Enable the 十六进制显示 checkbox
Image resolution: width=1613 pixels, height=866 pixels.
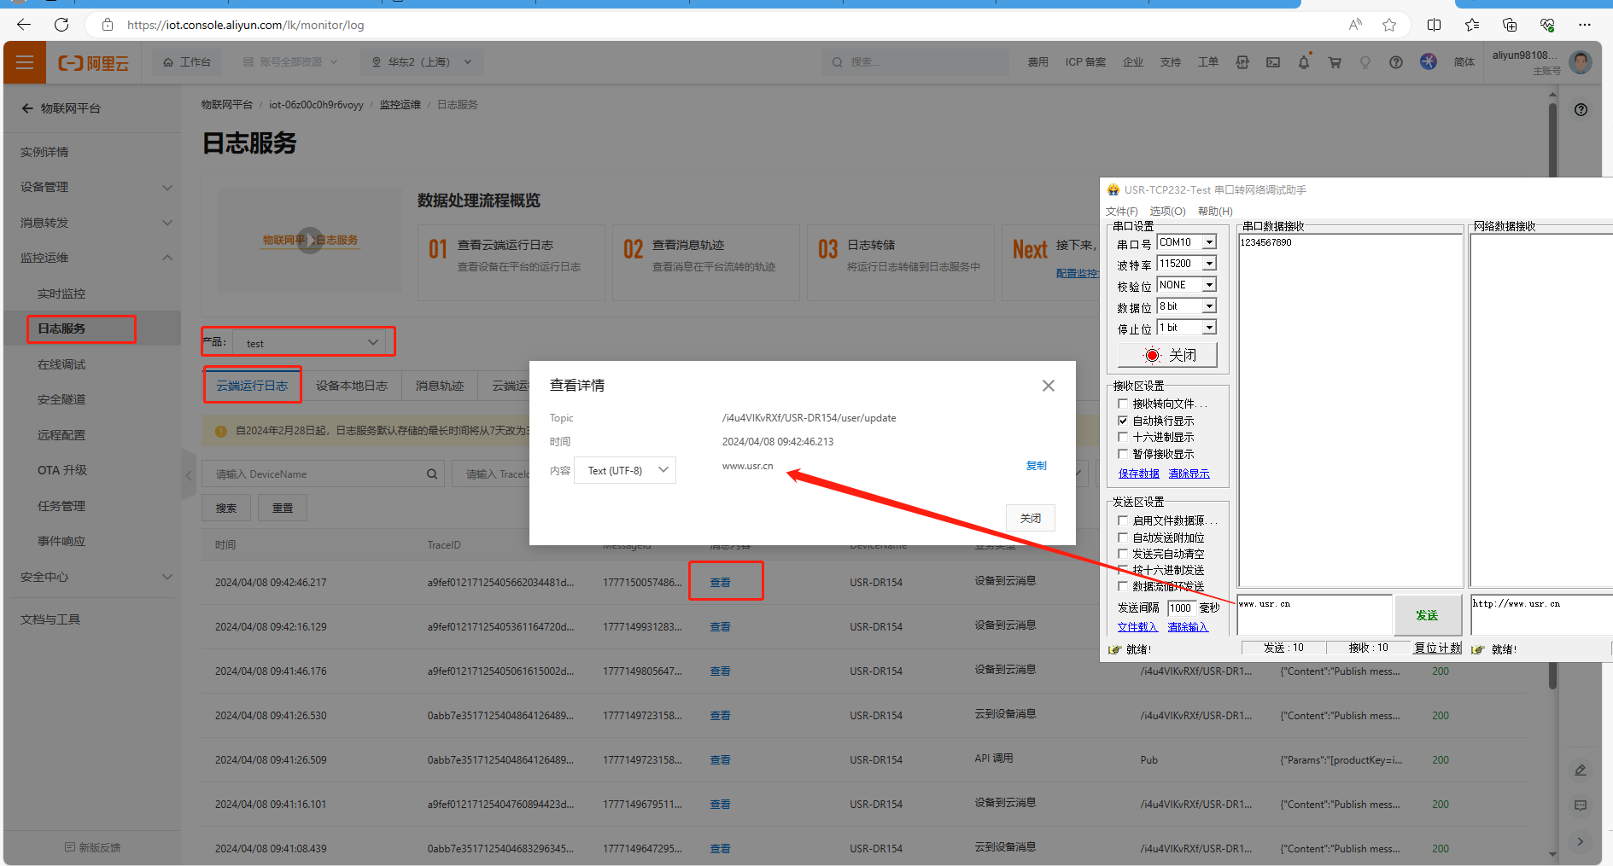click(1123, 437)
